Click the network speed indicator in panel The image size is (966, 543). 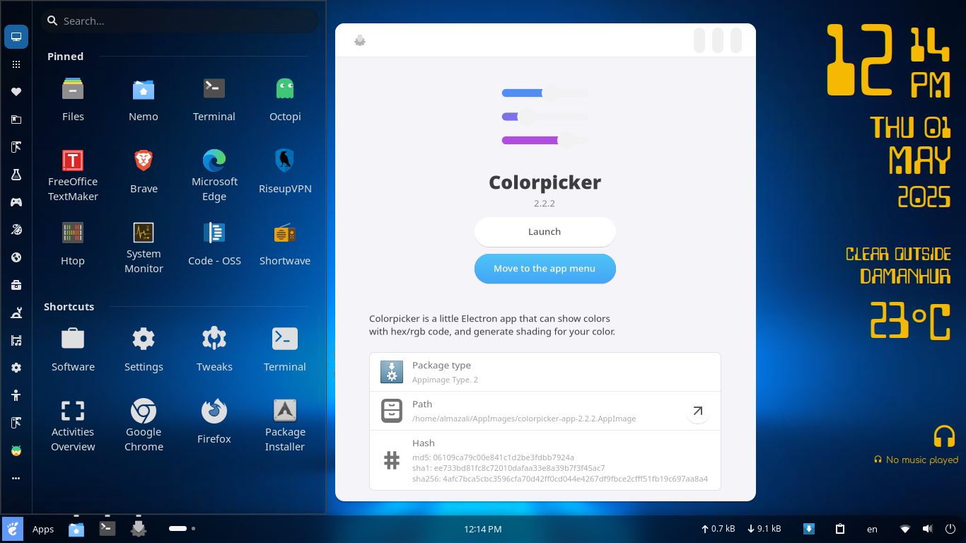click(741, 529)
